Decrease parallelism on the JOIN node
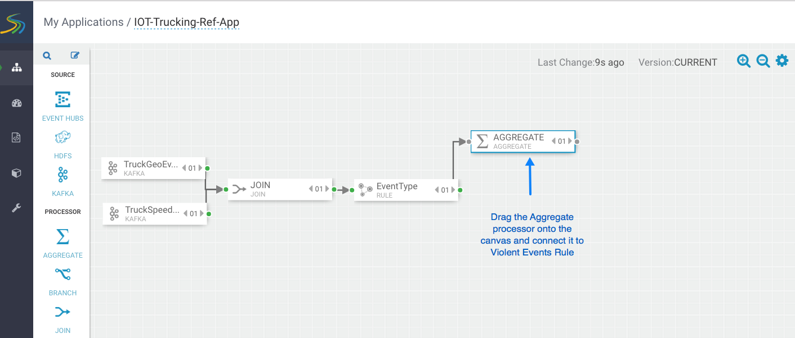The image size is (795, 338). point(311,189)
